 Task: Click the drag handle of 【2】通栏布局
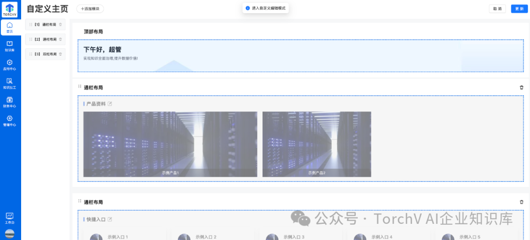[31, 39]
